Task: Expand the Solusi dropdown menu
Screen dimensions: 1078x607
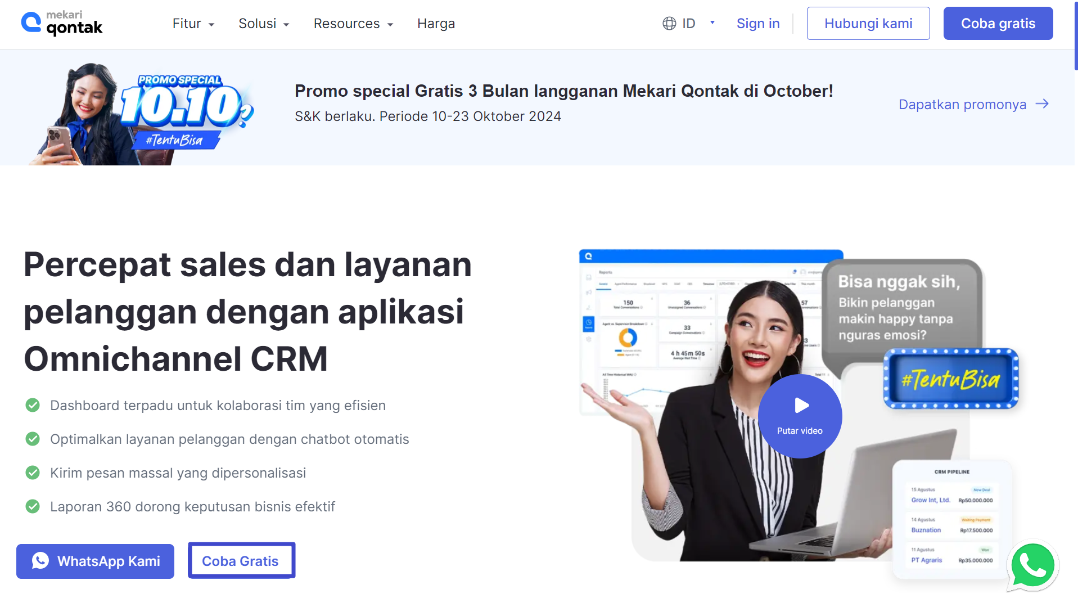Action: (263, 24)
